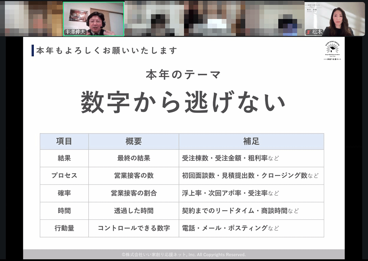
Task: Click the slide title 本年もよろしくお願いいたします
Action: coord(107,50)
